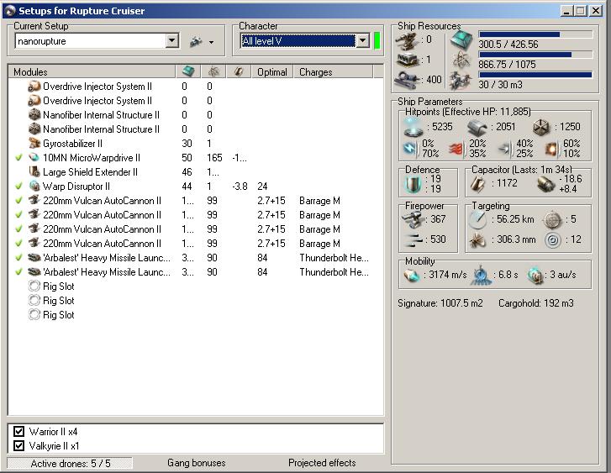Screen dimensions: 611x473
Task: Click Barrage M charge of first AutoCannon
Action: tap(319, 201)
